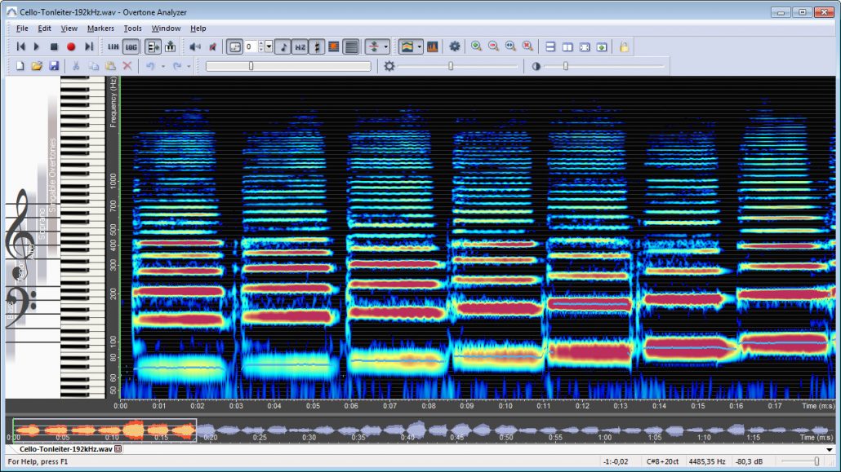841x472 pixels.
Task: Select the spectrogram palette icon
Action: [407, 46]
